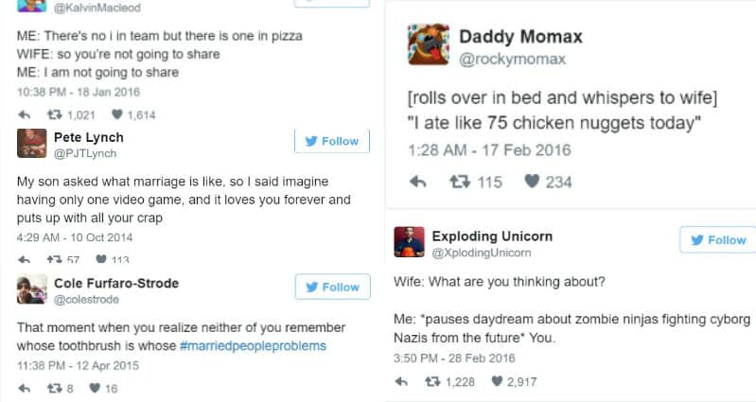Viewport: 756px width, 402px height.
Task: Visit the @rockymomax handle
Action: click(x=512, y=60)
